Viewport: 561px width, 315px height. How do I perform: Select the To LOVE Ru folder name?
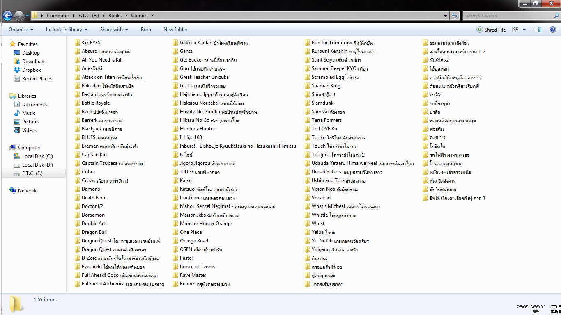324,129
